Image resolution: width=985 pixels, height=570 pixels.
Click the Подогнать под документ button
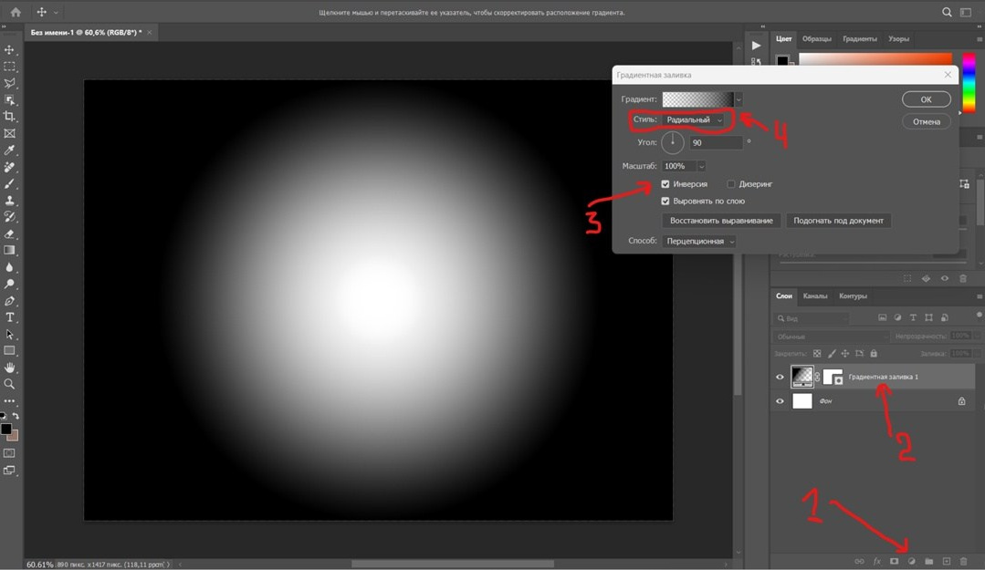(838, 221)
